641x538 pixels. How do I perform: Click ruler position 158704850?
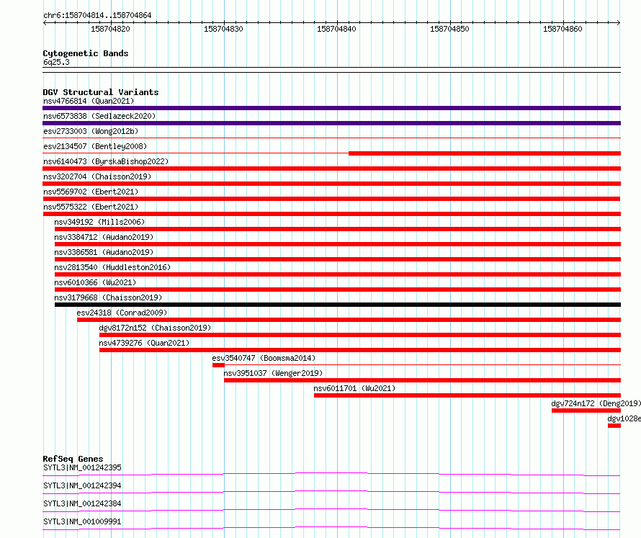(x=449, y=29)
